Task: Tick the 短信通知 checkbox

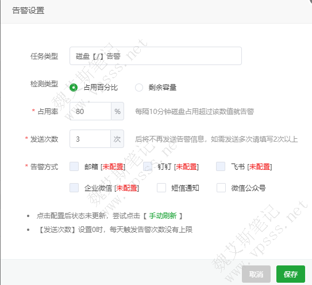Action: coord(161,188)
